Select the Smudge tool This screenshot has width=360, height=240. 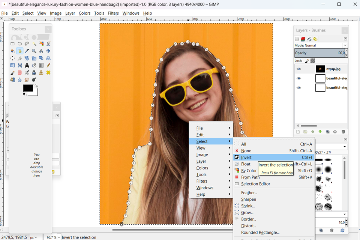[x=27, y=80]
